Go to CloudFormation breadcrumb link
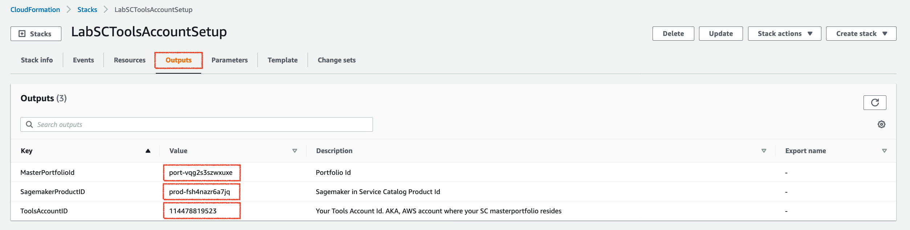Screen dimensions: 910x230 [x=35, y=10]
